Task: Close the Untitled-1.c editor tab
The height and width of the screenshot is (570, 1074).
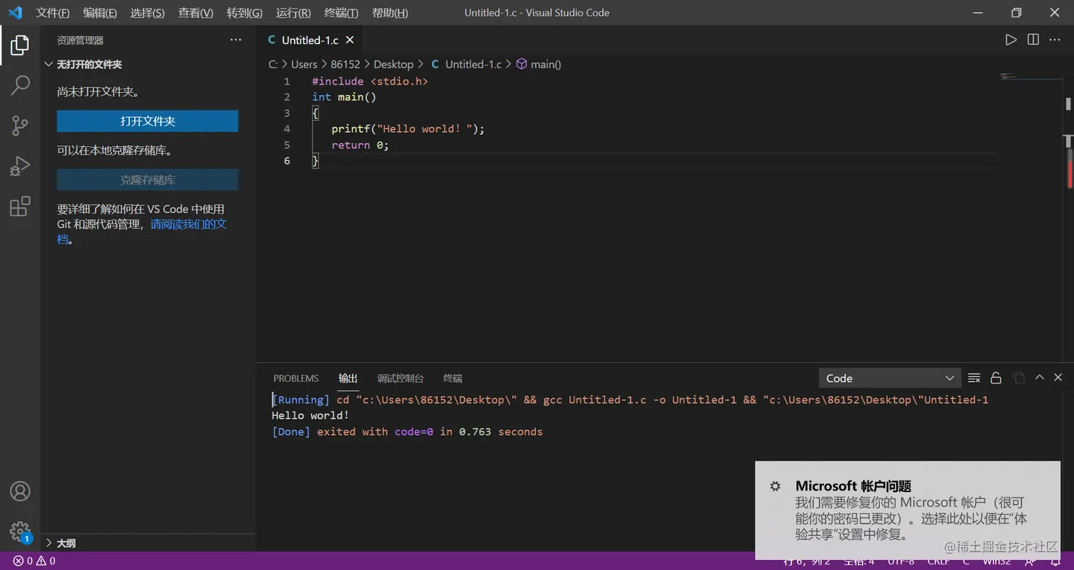Action: click(349, 40)
